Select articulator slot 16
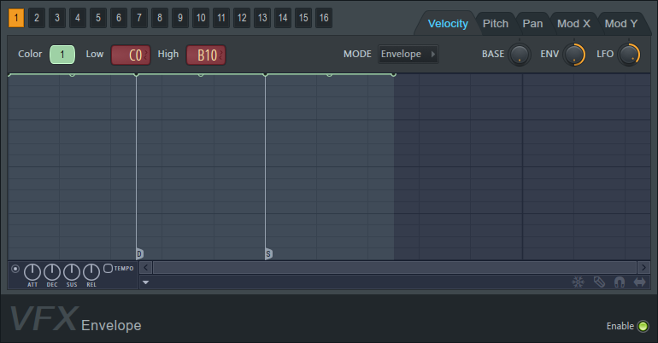 (x=324, y=17)
